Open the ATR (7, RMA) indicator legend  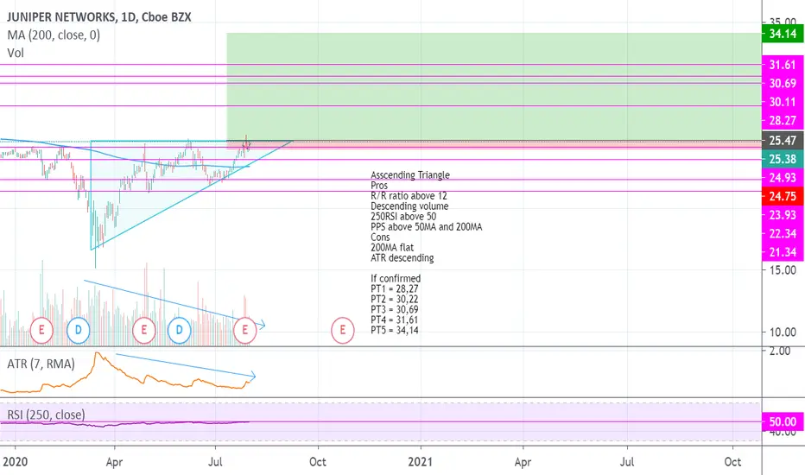point(41,364)
